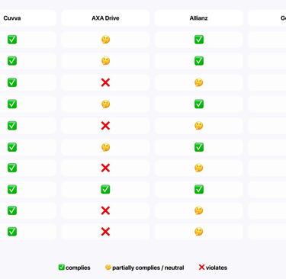Select the AXA Drive column header
This screenshot has height=279, width=286.
tap(105, 18)
